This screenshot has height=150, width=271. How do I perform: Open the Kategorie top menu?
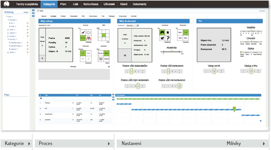(x=49, y=4)
